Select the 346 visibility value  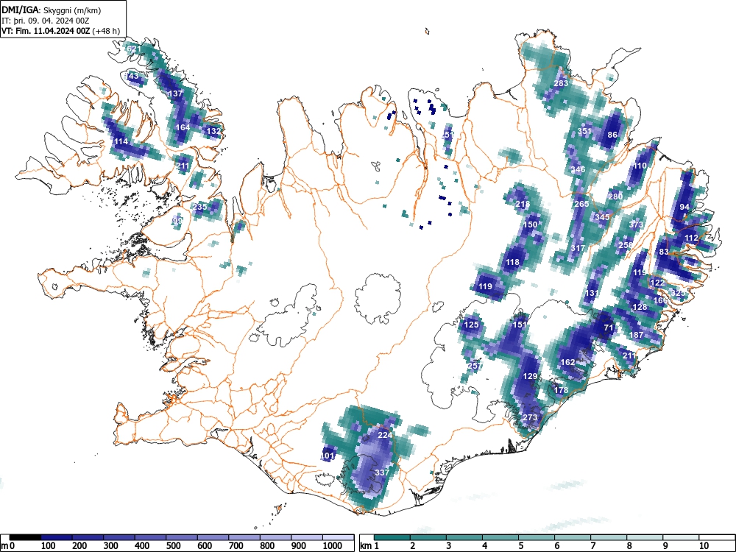click(578, 169)
